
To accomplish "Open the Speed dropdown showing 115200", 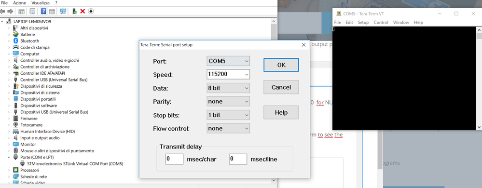I will click(x=228, y=74).
